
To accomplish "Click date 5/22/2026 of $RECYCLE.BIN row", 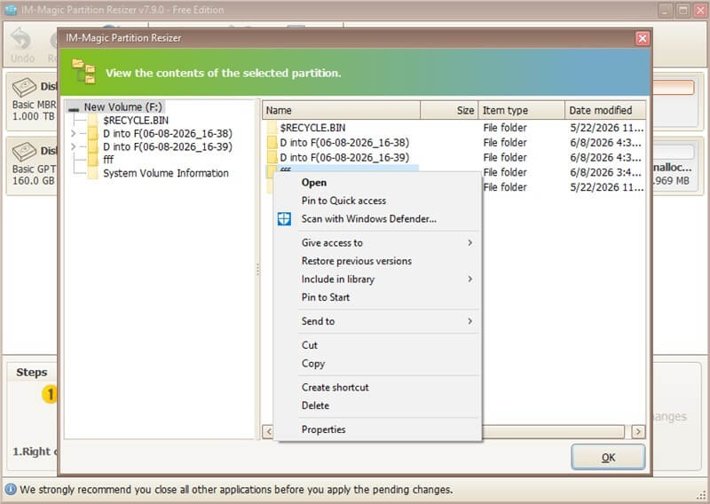I will [606, 128].
